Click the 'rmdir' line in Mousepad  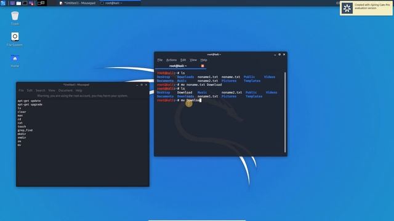coord(22,138)
